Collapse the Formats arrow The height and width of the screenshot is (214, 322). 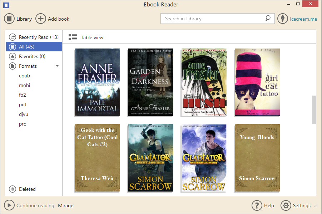tap(57, 66)
